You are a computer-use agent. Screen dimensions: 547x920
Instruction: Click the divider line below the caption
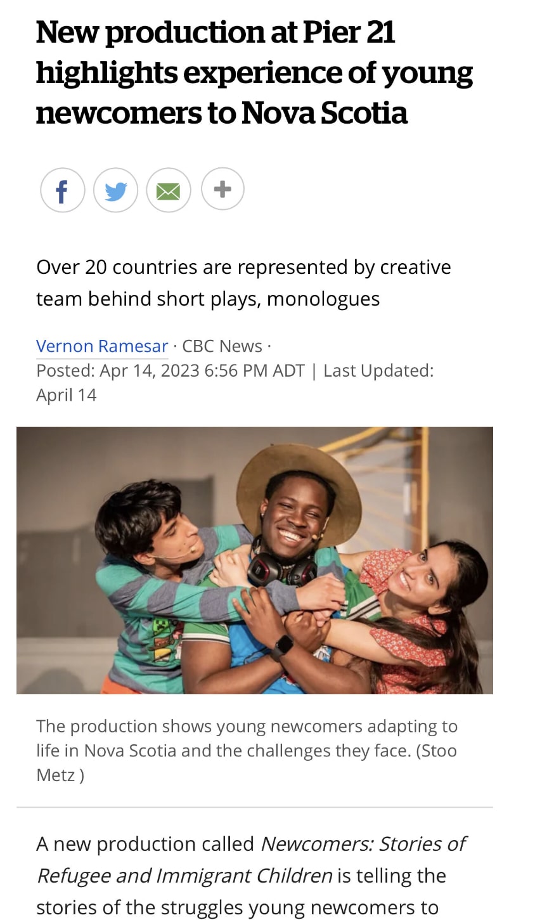[x=254, y=807]
